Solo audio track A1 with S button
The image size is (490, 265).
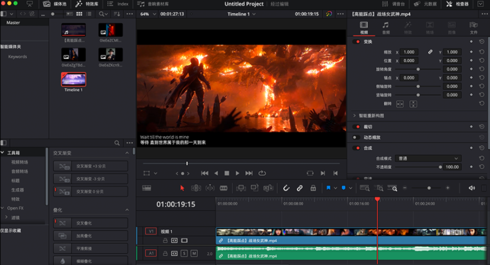[184, 253]
